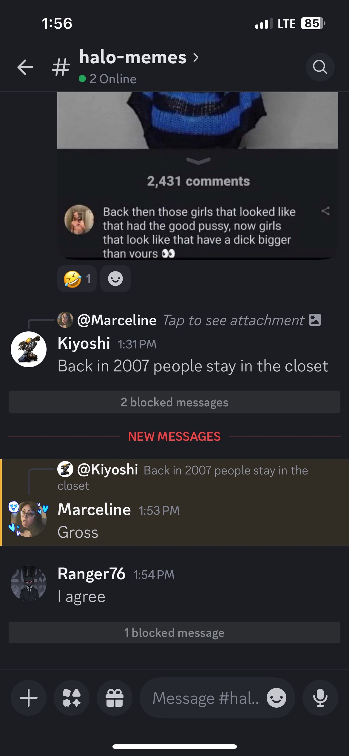Open Marceline's profile avatar
349x756 pixels.
click(x=29, y=519)
